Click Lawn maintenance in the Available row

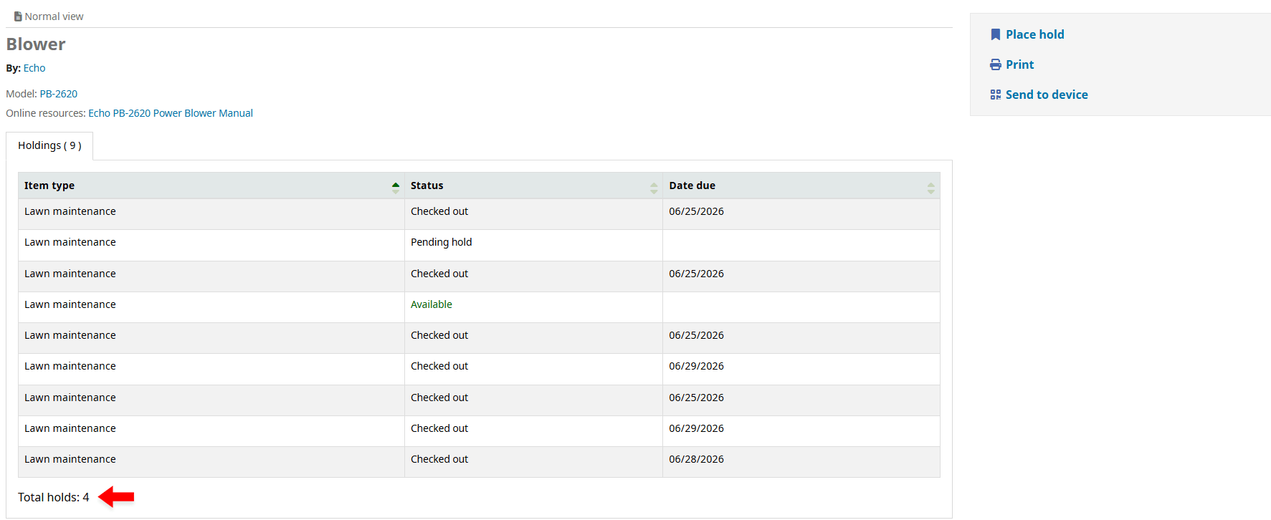coord(70,304)
